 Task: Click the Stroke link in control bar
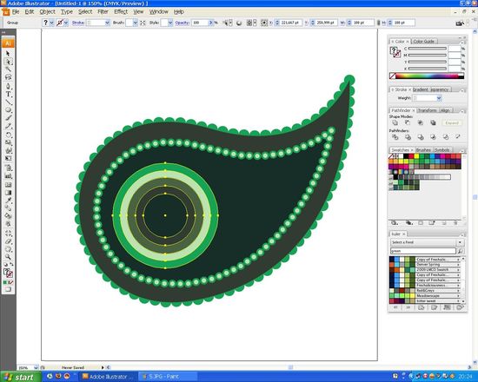77,23
